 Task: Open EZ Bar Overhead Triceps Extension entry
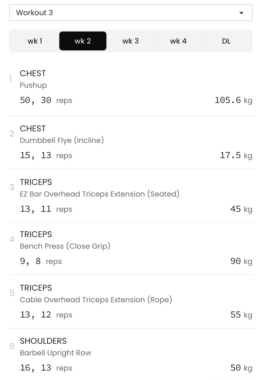coord(99,194)
